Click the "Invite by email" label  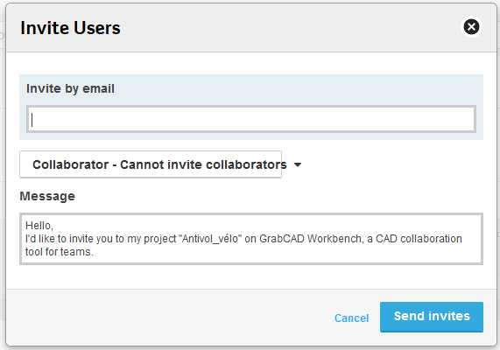(70, 88)
